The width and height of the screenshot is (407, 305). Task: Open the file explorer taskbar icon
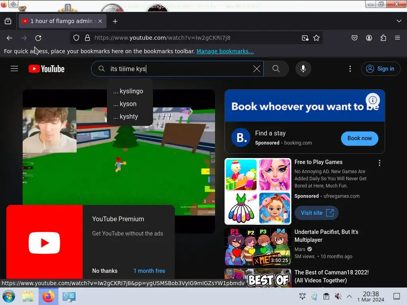(28, 296)
